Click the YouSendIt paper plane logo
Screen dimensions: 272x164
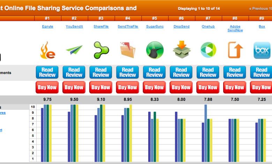coord(74,50)
